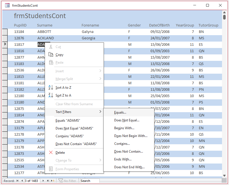Click the record selector for row 12876
This screenshot has width=229, height=185.
(5, 38)
